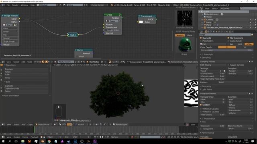Viewport: 257px width, 144px height.
Task: Jump to timeline end button
Action: 108,137
